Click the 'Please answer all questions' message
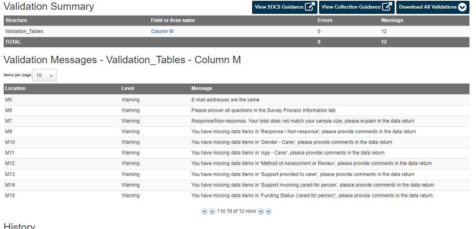Viewport: 476px width, 229px height. [263, 110]
